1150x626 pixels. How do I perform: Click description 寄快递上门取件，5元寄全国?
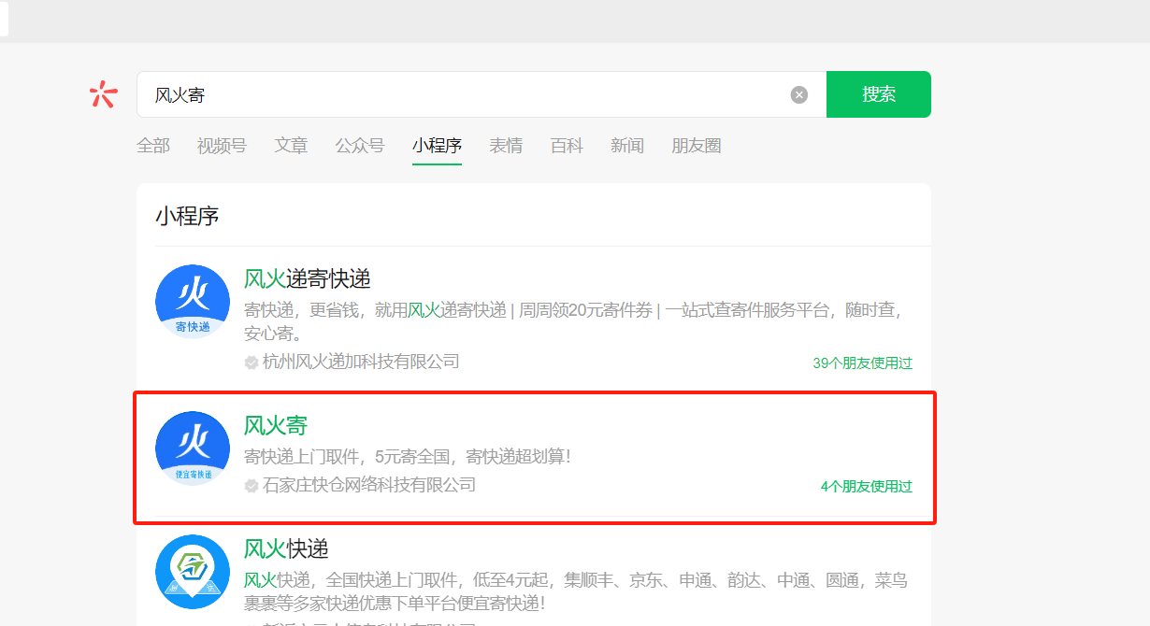(408, 457)
